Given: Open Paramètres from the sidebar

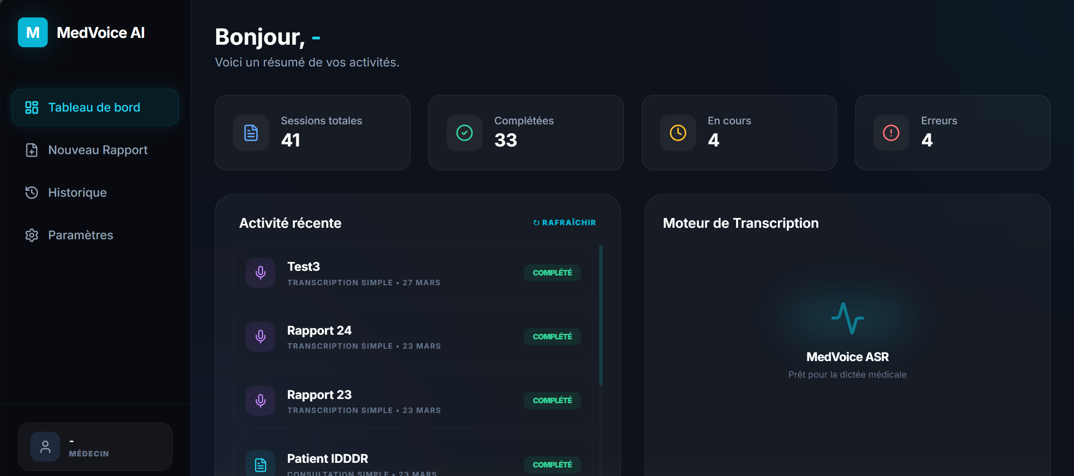Looking at the screenshot, I should point(95,235).
